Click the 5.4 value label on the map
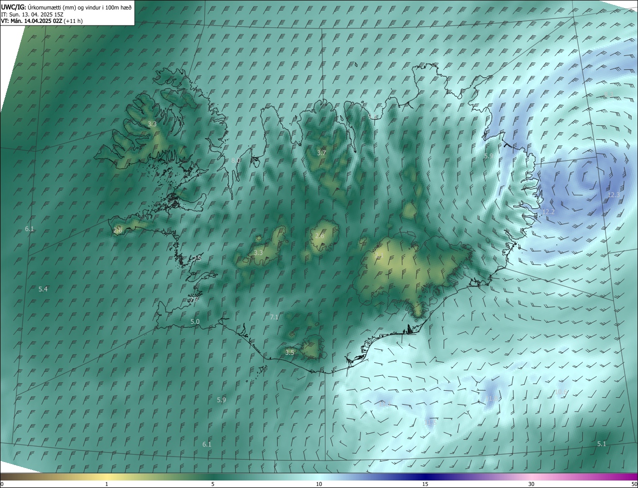Screen dimensions: 638x488 pyautogui.click(x=43, y=289)
